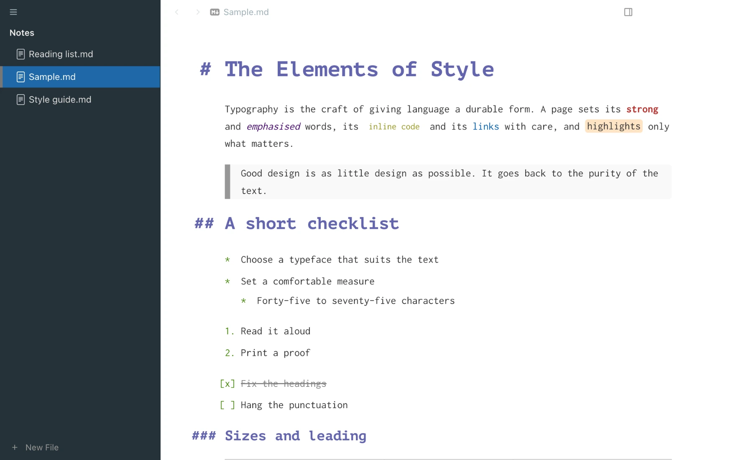736x460 pixels.
Task: Go forward with the right arrow
Action: tap(198, 12)
